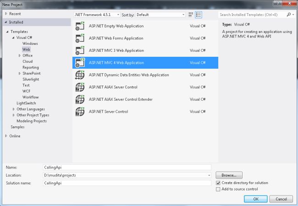Select the Silverlight template category
The image size is (298, 206).
pyautogui.click(x=31, y=79)
